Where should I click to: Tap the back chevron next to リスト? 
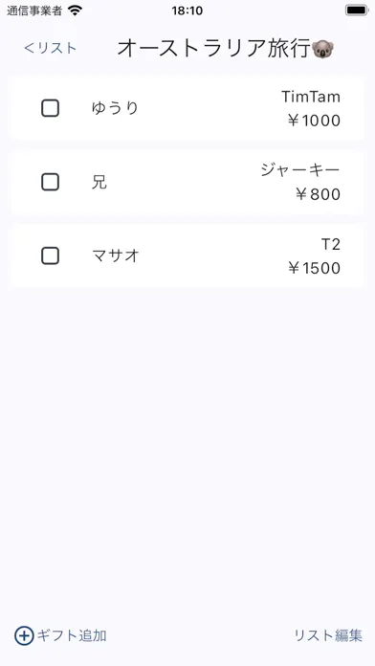(x=29, y=48)
